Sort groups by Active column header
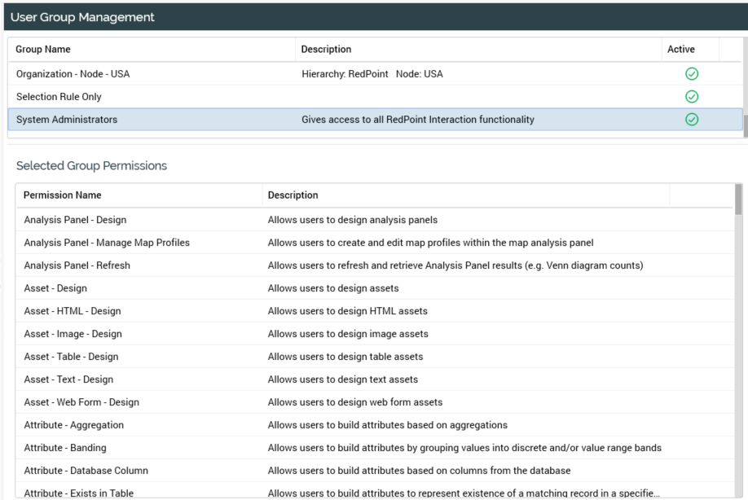 [x=681, y=50]
